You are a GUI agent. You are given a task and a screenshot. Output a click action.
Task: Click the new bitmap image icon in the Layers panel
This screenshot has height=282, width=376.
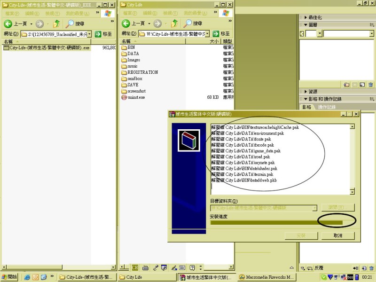[362, 85]
